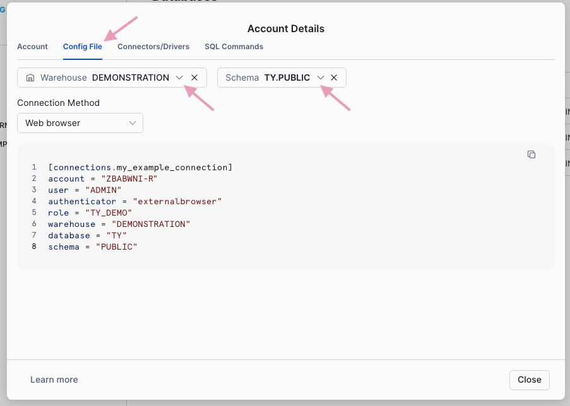The height and width of the screenshot is (406, 570).
Task: Click the DEMONSTRATION warehouse name text
Action: pos(130,78)
